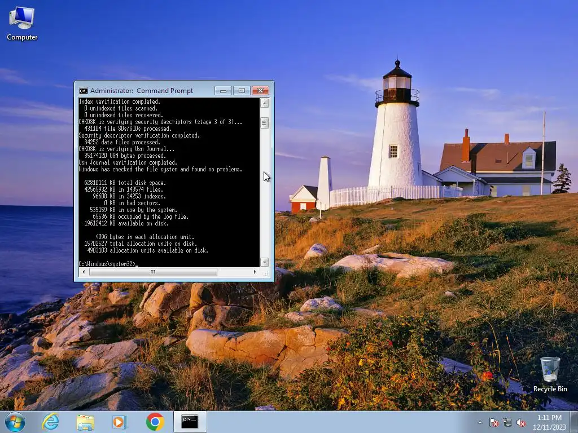The height and width of the screenshot is (433, 578).
Task: Open the Windows Start menu orb
Action: tap(15, 422)
